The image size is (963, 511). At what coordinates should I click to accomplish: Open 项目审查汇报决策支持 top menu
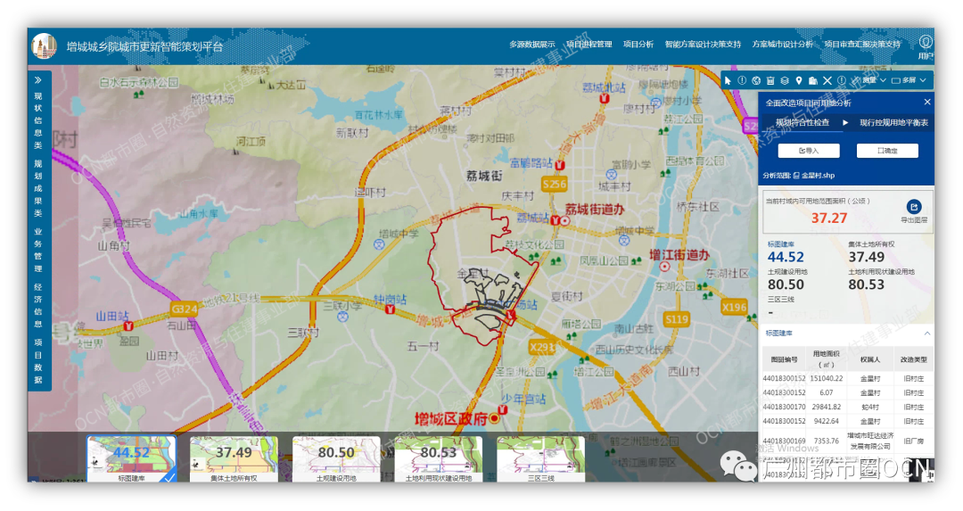pyautogui.click(x=862, y=45)
